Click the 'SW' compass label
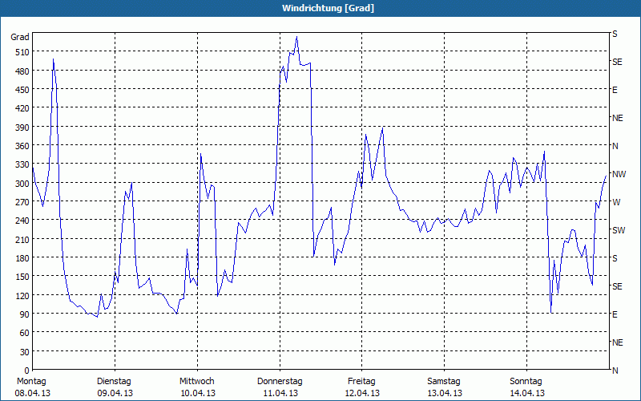This screenshot has width=641, height=401. point(619,230)
